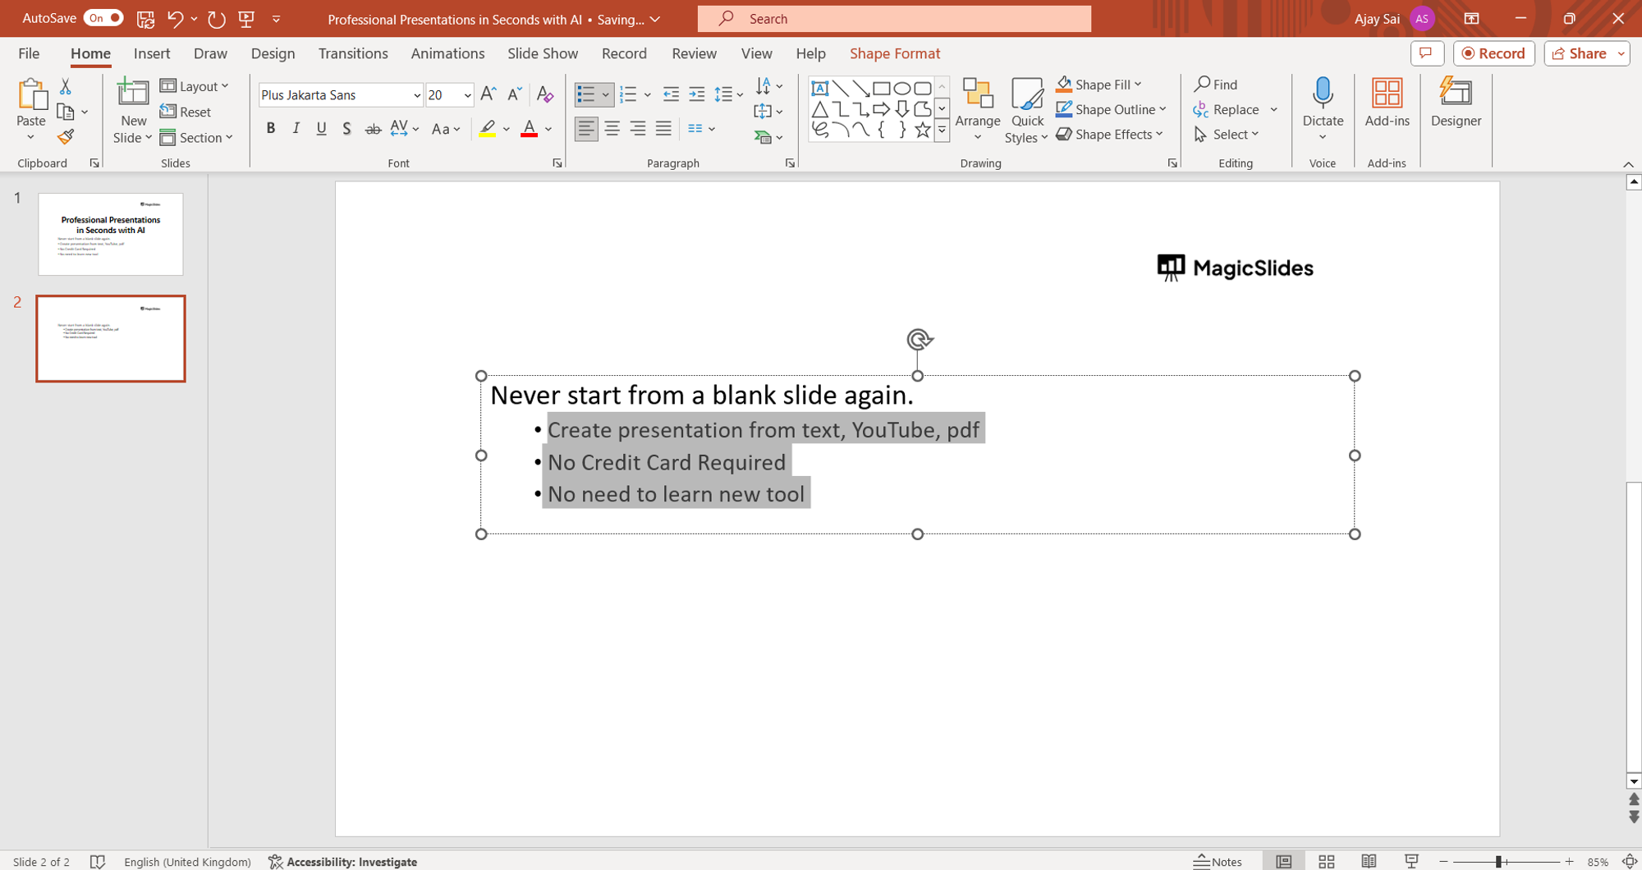Click the Cut scissors icon
Screen dimensions: 1642x870
pos(65,86)
